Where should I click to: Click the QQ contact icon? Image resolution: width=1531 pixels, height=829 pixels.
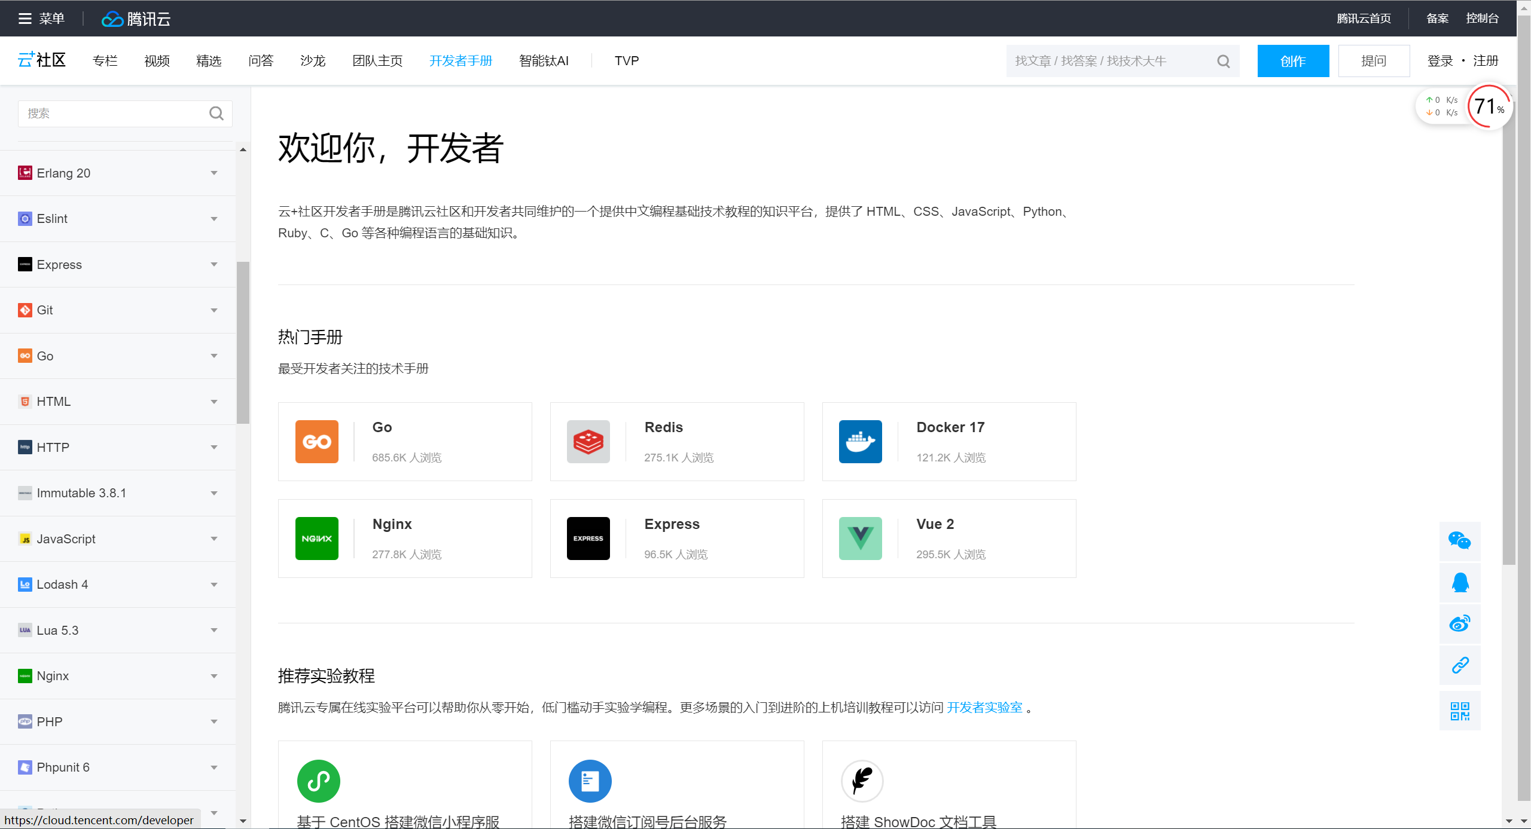1460,583
